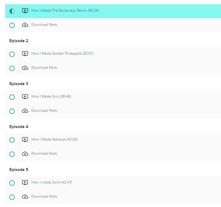Click cloud download icon under Runaways Remix
The image size is (221, 207).
pyautogui.click(x=25, y=25)
